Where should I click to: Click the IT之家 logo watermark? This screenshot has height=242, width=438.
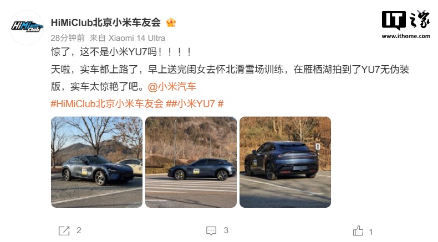[x=406, y=20]
